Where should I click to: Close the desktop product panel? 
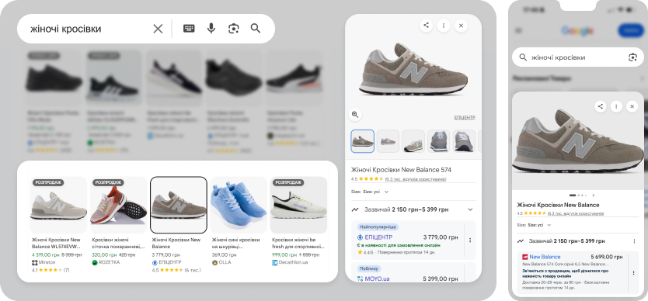461,26
